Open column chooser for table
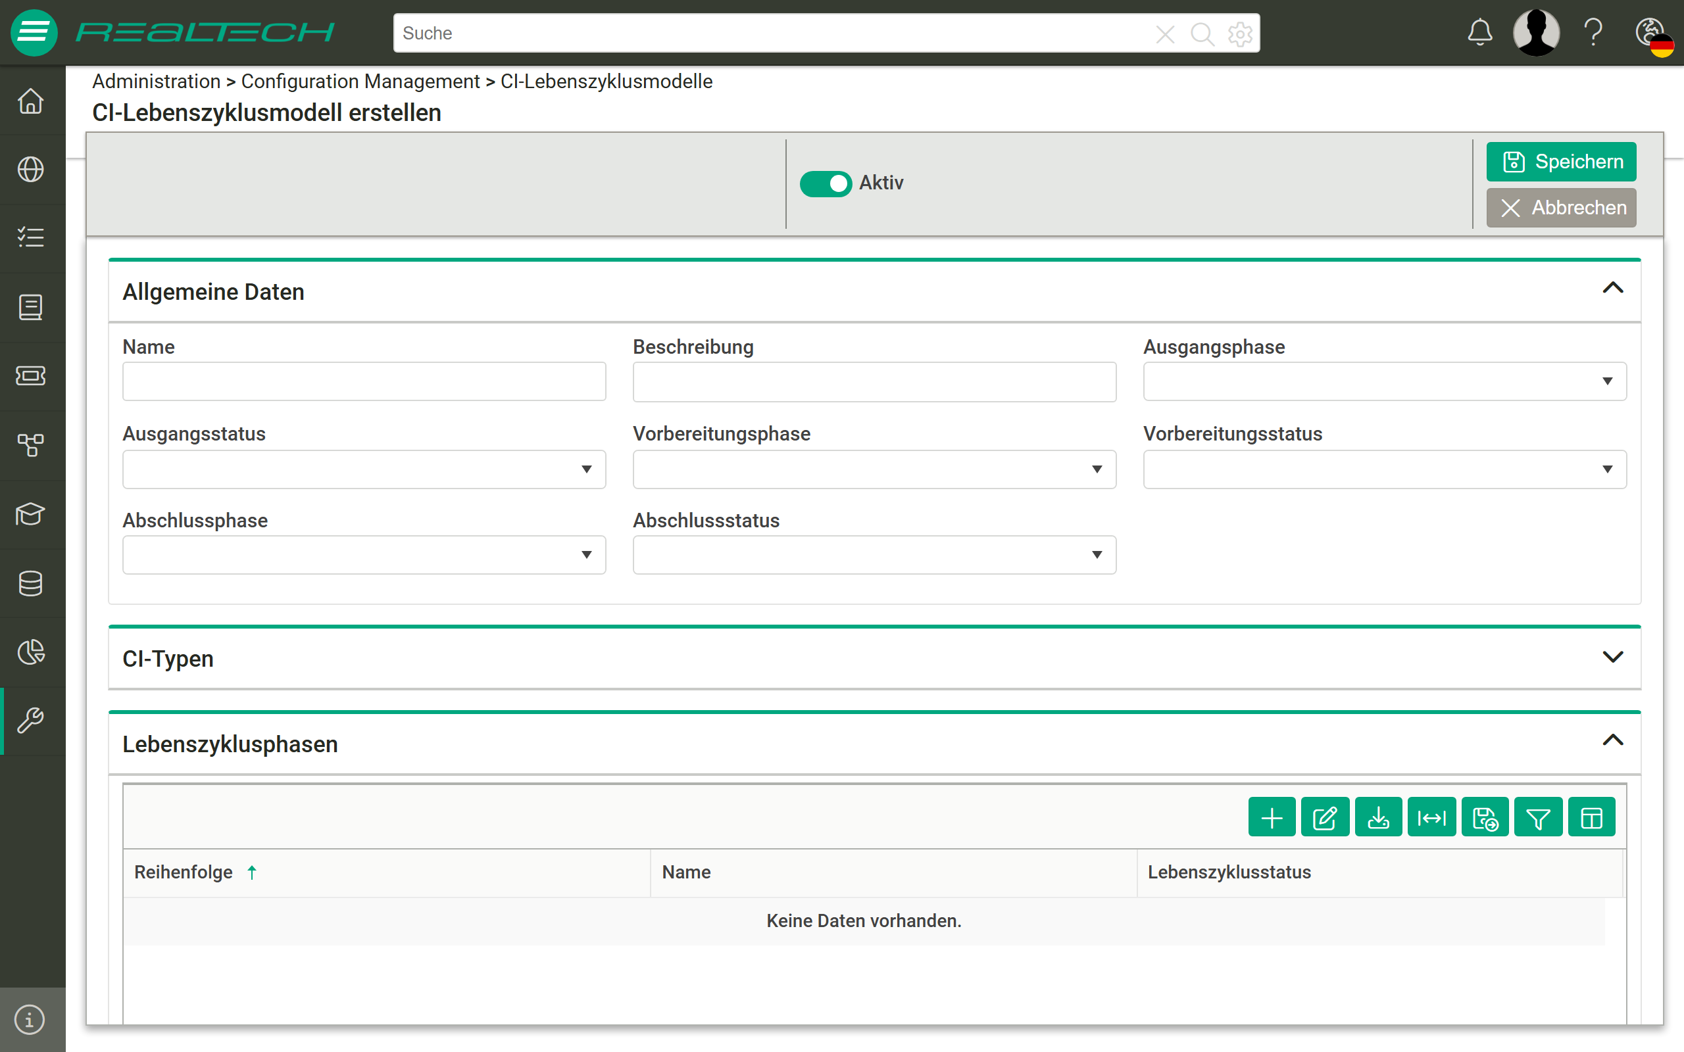The image size is (1684, 1052). coord(1591,817)
